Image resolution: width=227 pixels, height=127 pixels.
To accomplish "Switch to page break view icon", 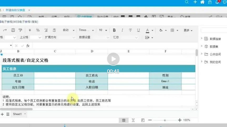I will click(133, 120).
